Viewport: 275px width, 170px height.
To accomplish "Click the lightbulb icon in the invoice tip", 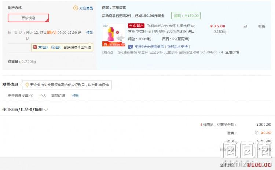I will tap(27, 85).
